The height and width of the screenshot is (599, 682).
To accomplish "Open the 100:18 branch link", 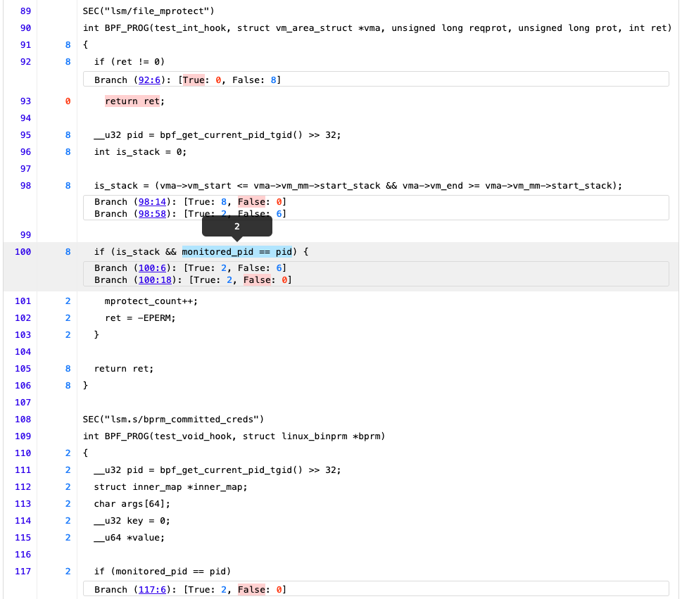I will coord(155,280).
